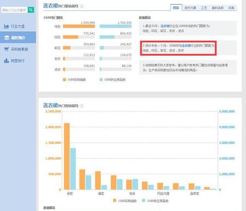Click the tallest orange bar in chart
The height and width of the screenshot is (211, 246).
67,156
